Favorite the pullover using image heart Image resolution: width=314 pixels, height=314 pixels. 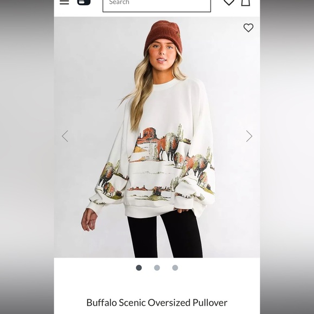(248, 28)
